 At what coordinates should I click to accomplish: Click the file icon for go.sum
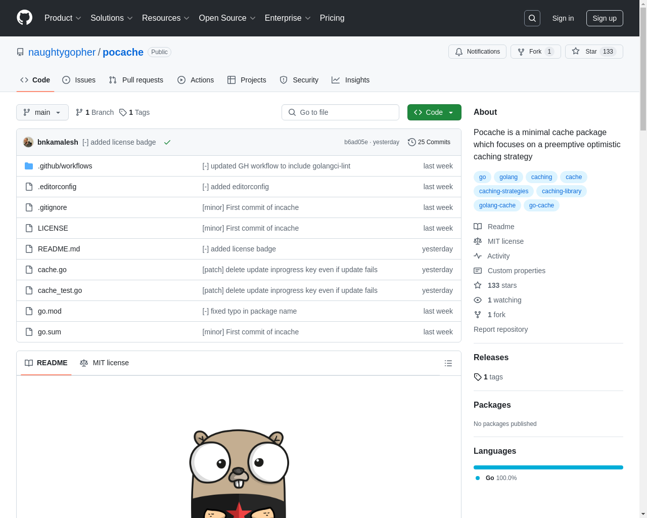pyautogui.click(x=29, y=332)
